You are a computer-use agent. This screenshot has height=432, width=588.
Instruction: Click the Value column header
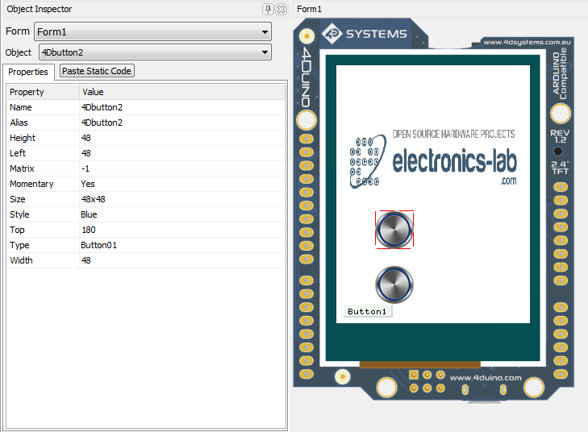[x=182, y=92]
